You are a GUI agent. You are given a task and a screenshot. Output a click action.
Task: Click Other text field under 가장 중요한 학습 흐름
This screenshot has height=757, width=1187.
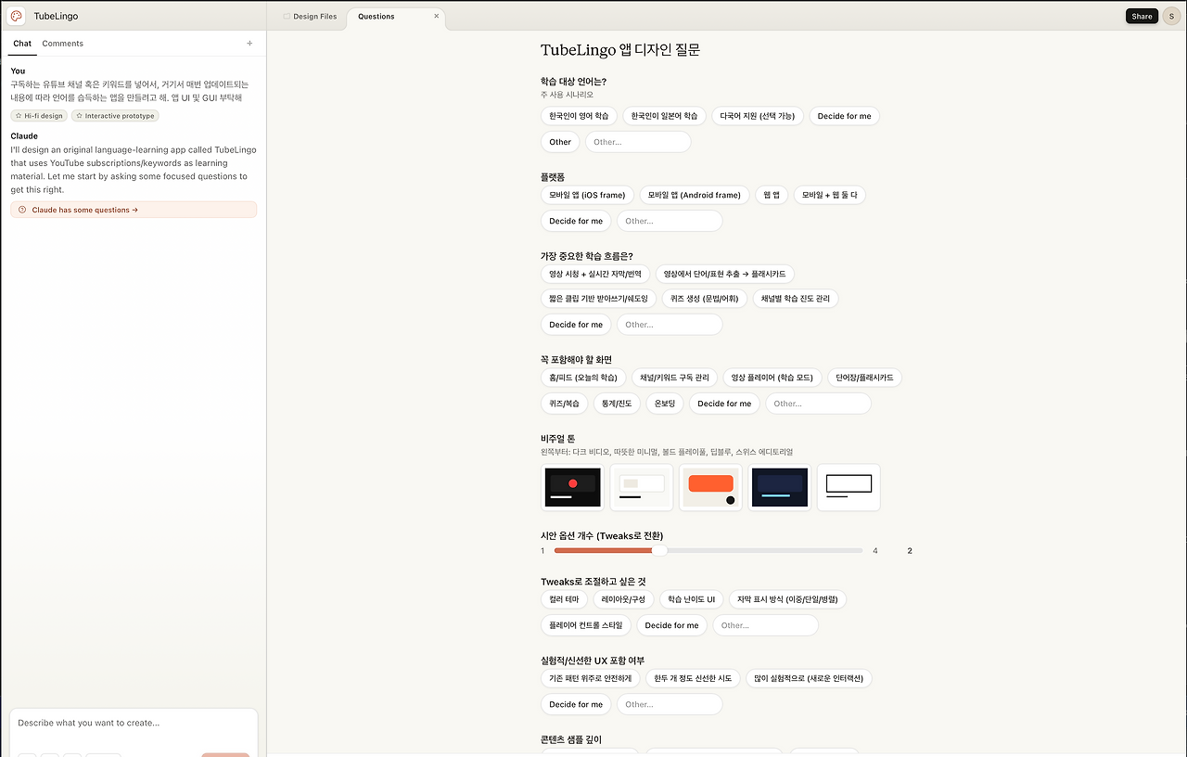coord(670,325)
